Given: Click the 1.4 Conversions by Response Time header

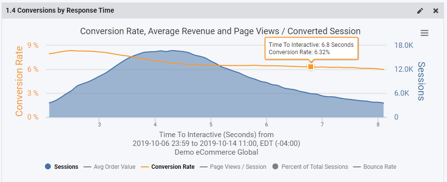Looking at the screenshot, I should click(60, 11).
